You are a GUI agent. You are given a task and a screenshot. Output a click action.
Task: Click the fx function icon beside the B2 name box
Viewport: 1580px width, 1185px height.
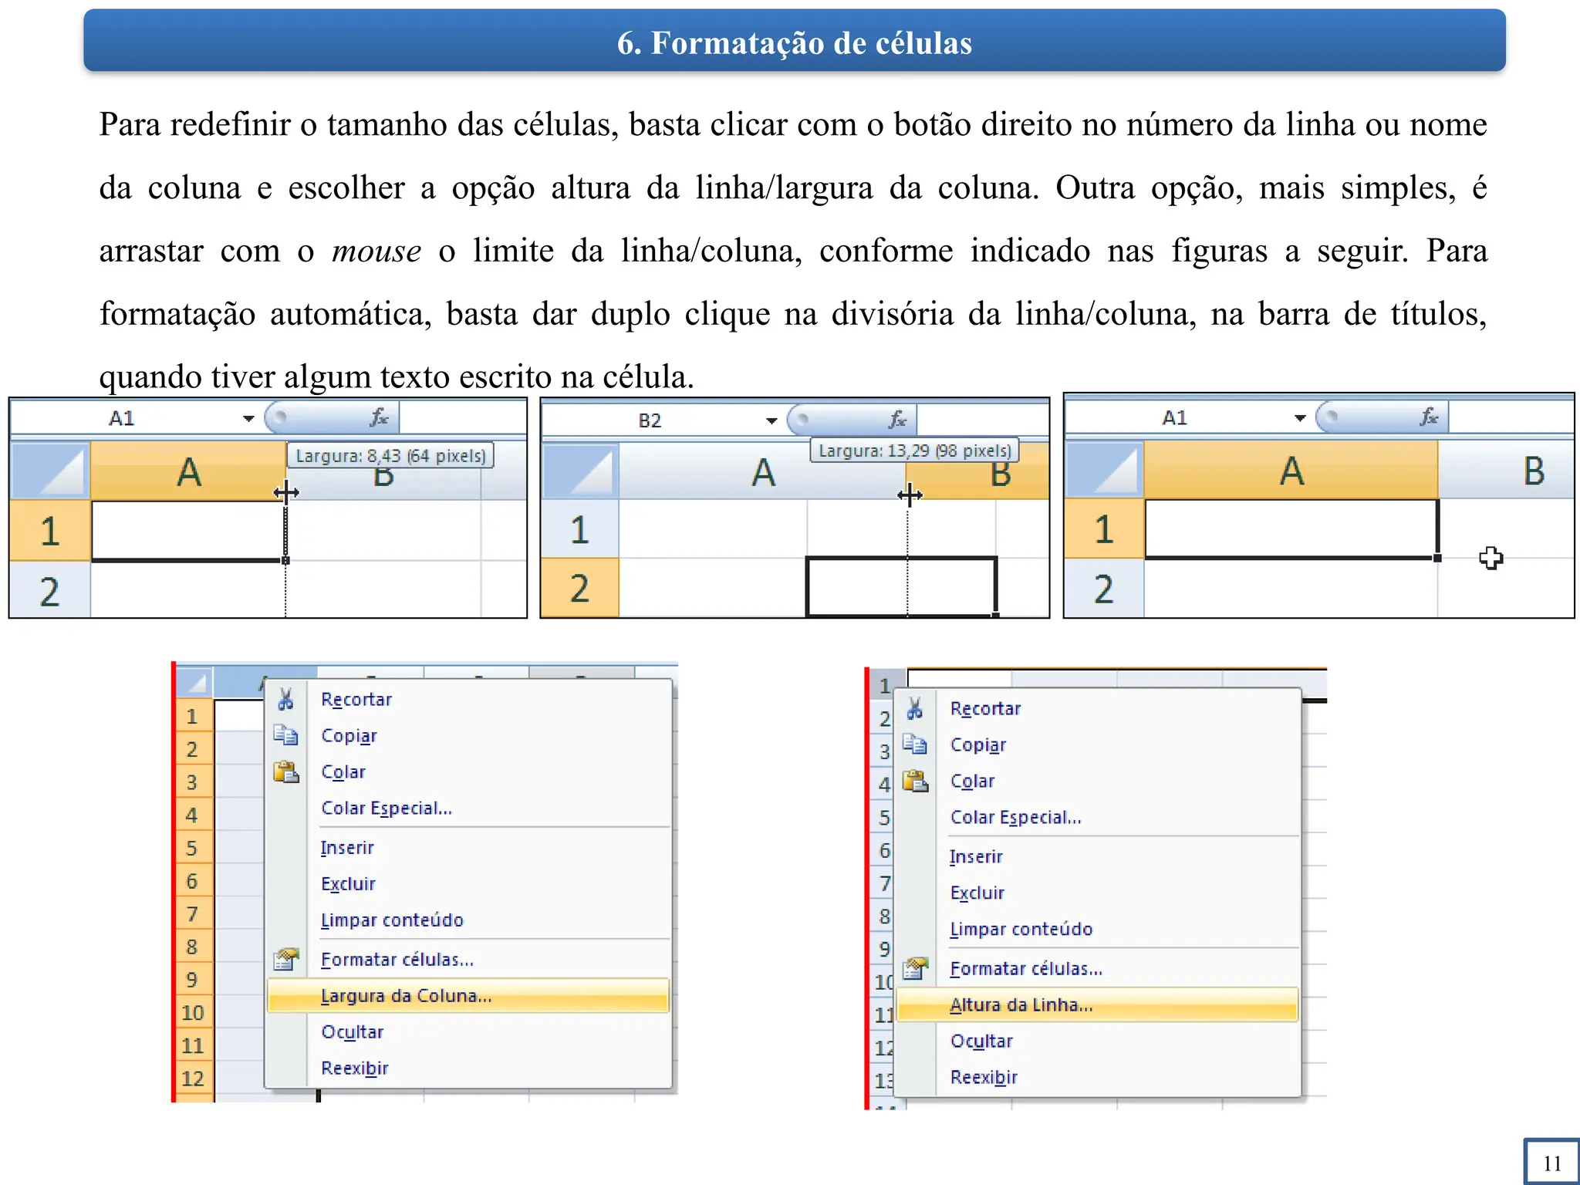tap(897, 419)
